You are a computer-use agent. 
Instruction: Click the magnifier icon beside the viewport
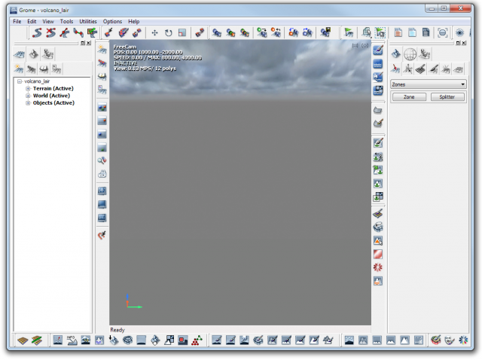tap(102, 160)
